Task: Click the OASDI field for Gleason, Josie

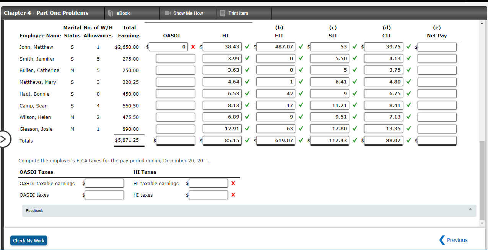Action: point(176,129)
